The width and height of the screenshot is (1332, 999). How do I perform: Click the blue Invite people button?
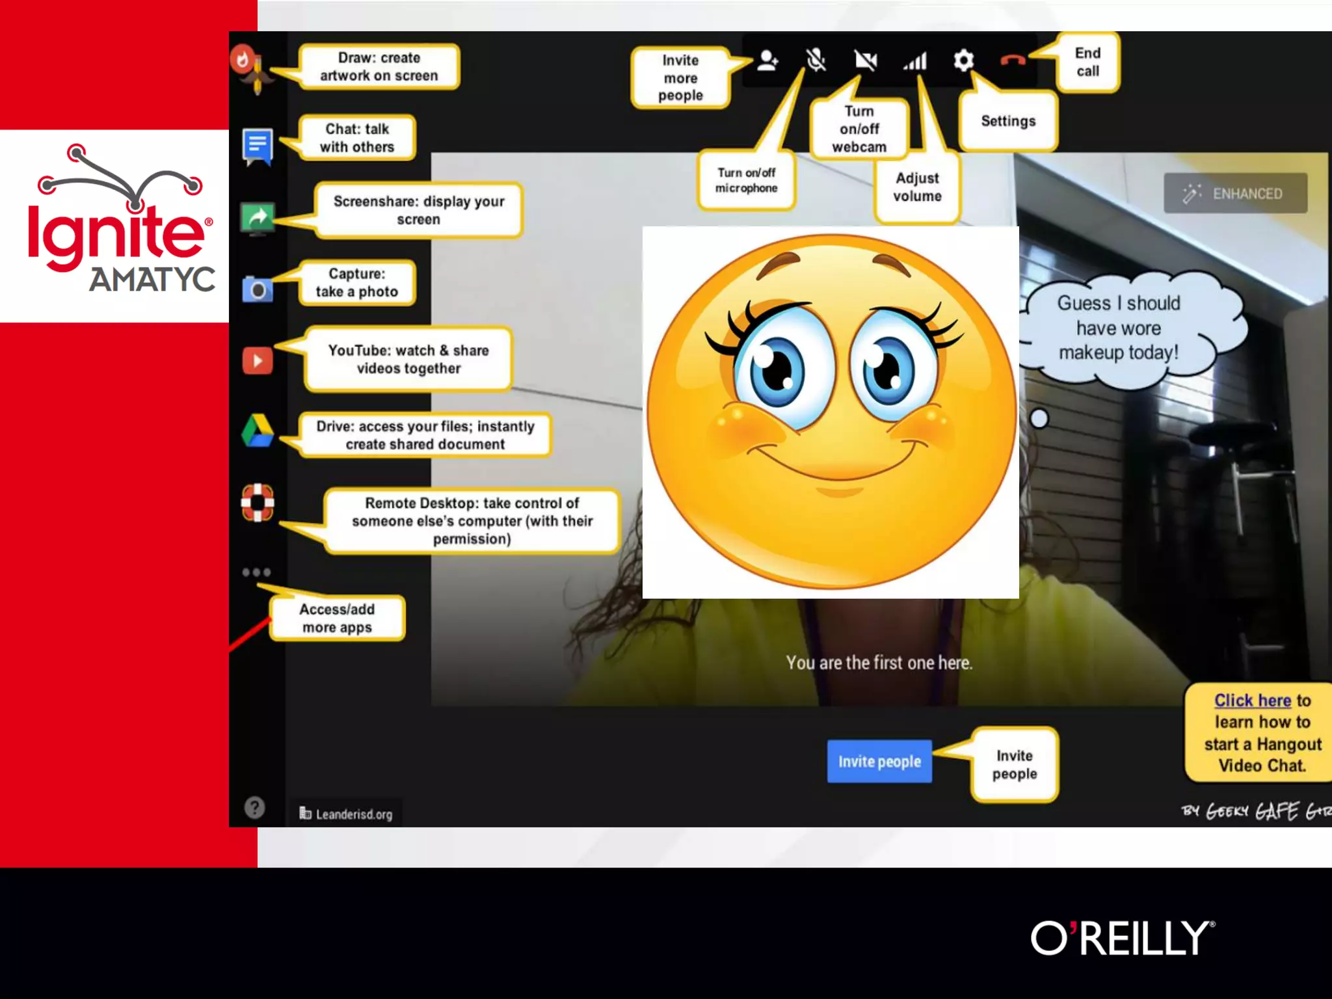(x=879, y=761)
